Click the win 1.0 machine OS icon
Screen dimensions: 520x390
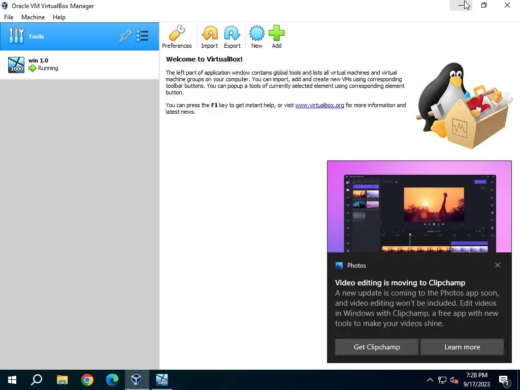coord(16,64)
